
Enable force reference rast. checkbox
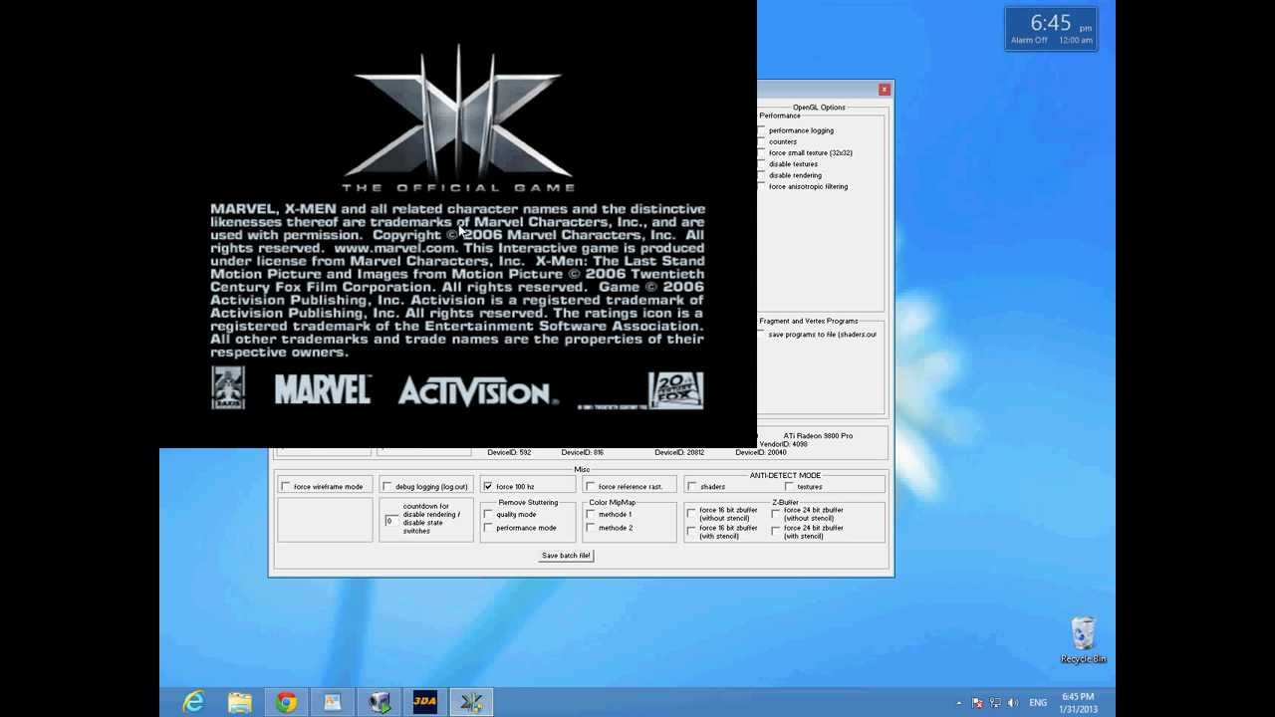click(591, 487)
